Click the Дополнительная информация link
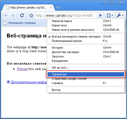The height and width of the screenshot is (119, 127). coord(29,82)
